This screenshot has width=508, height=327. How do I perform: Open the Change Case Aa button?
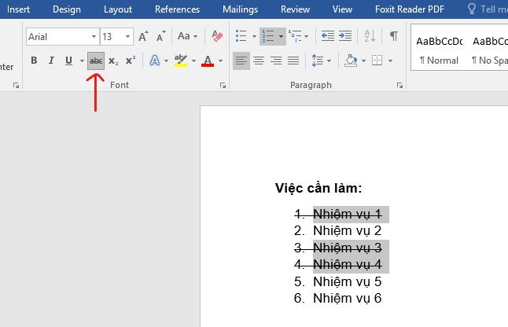(184, 36)
